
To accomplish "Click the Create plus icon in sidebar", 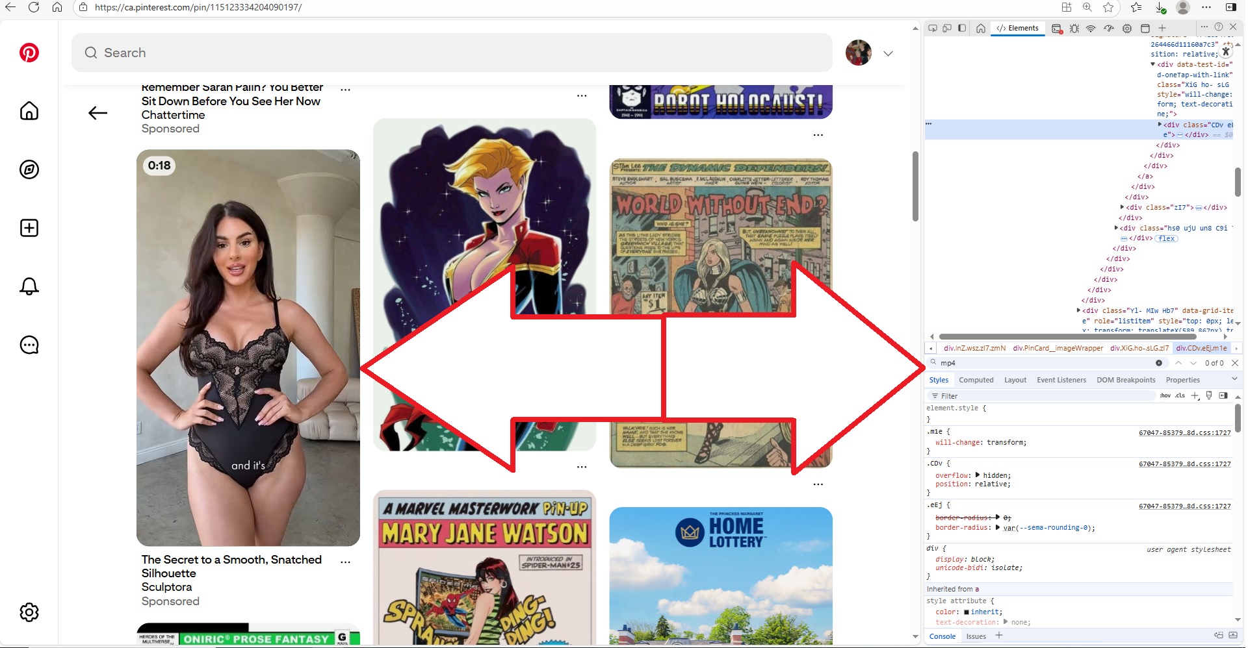I will 29,228.
